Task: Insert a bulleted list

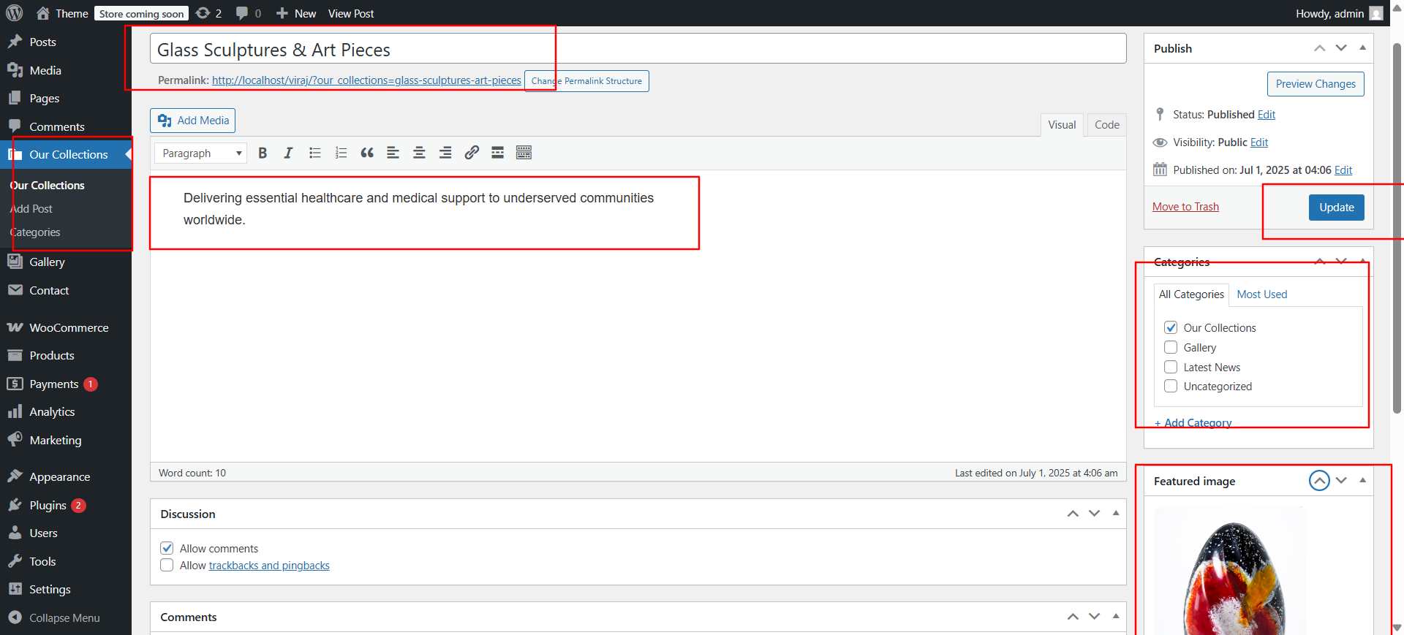Action: pyautogui.click(x=315, y=153)
